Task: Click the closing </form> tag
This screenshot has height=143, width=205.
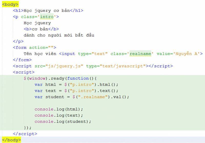Action: click(22, 60)
